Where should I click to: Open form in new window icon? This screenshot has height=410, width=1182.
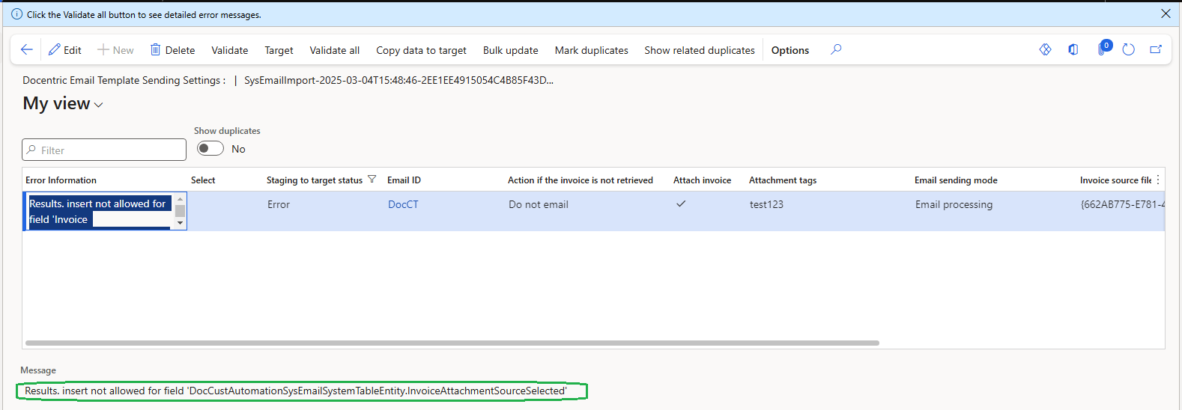pos(1156,49)
